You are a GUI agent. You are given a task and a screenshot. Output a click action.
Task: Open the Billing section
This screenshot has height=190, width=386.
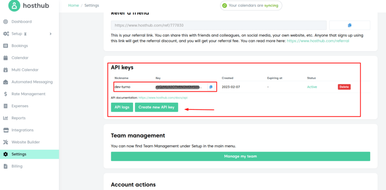coord(17,166)
